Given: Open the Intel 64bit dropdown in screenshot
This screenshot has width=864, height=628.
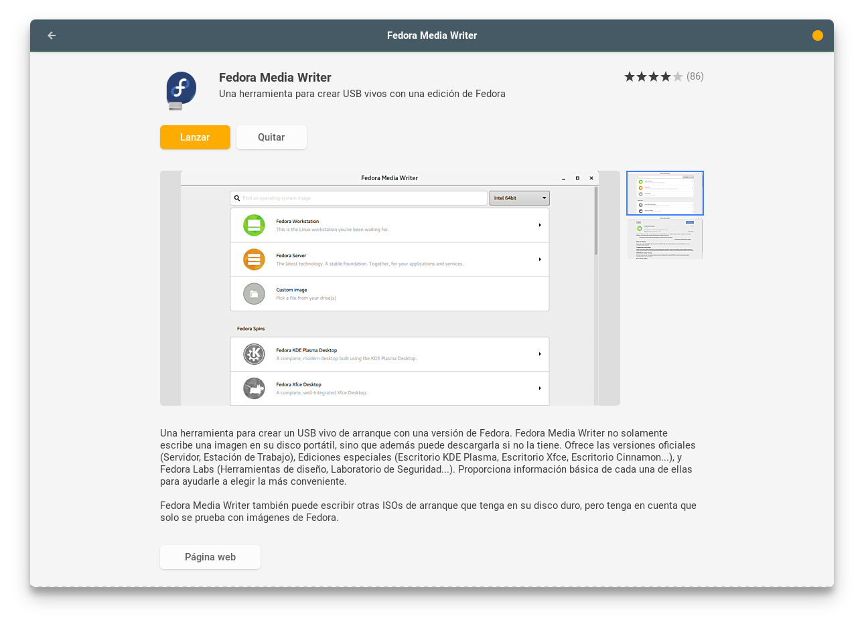Looking at the screenshot, I should click(x=520, y=198).
